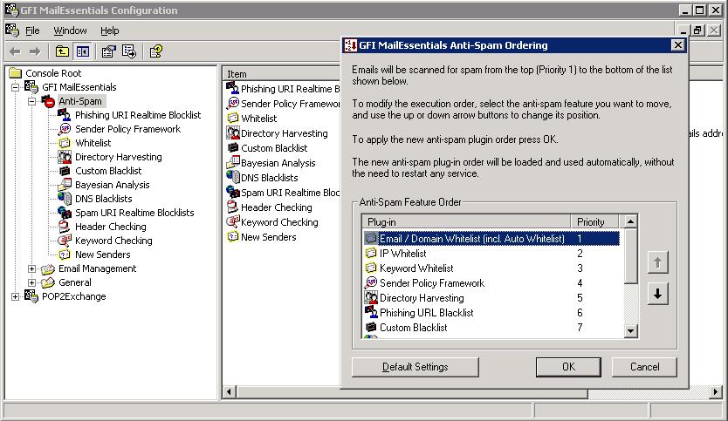Move selected plug-in up with arrow button
This screenshot has height=421, width=728.
[x=657, y=262]
